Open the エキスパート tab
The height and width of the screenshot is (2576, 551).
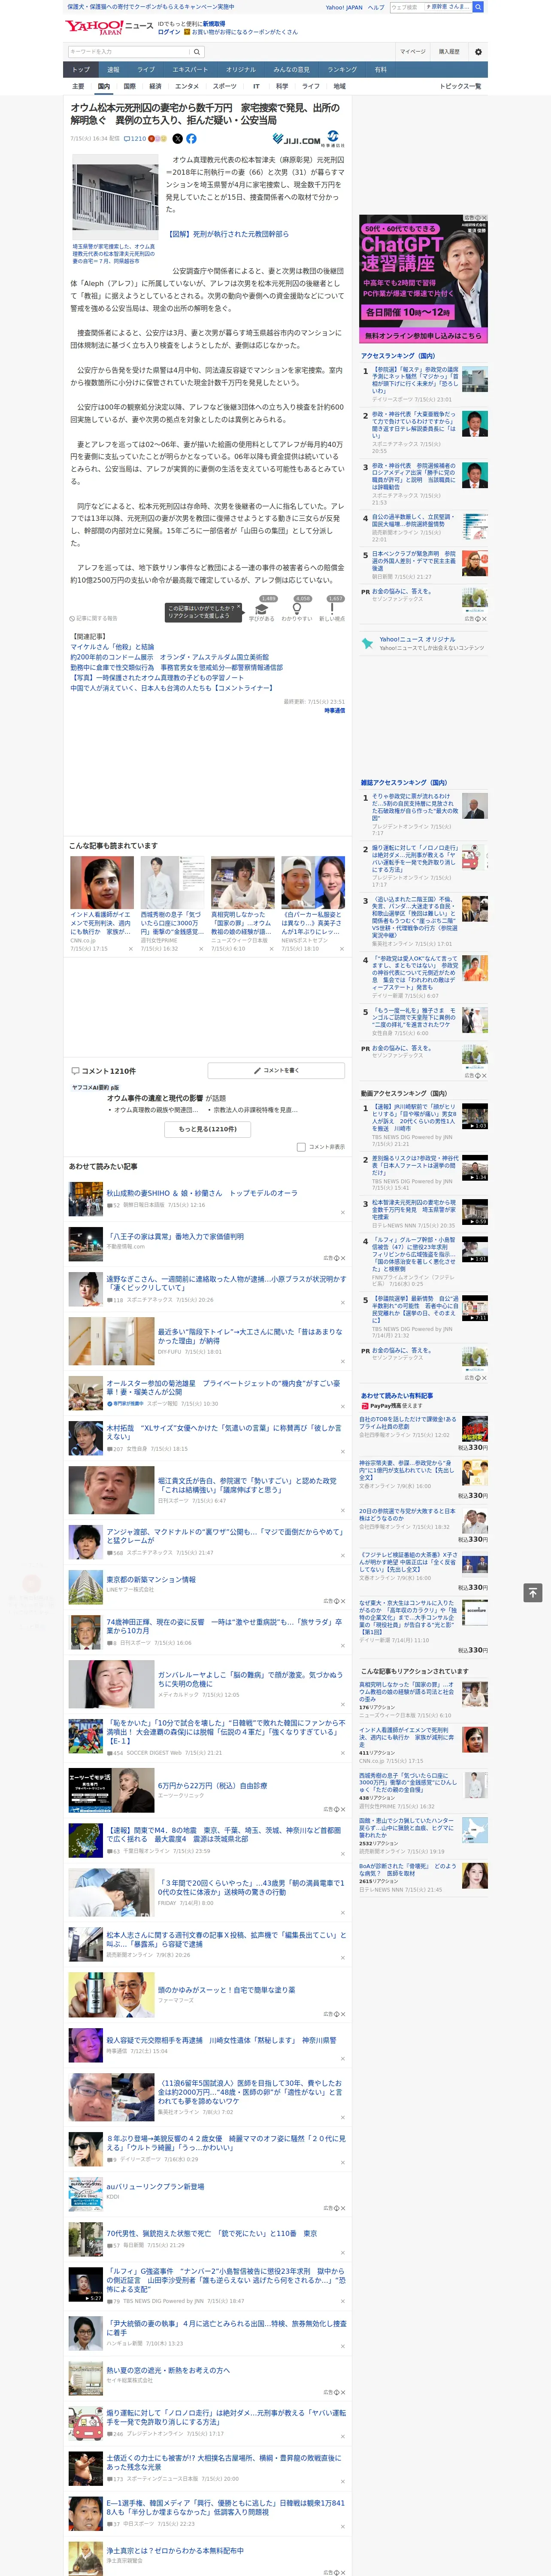[x=190, y=70]
